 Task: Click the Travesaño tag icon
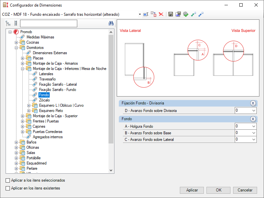click(x=35, y=79)
